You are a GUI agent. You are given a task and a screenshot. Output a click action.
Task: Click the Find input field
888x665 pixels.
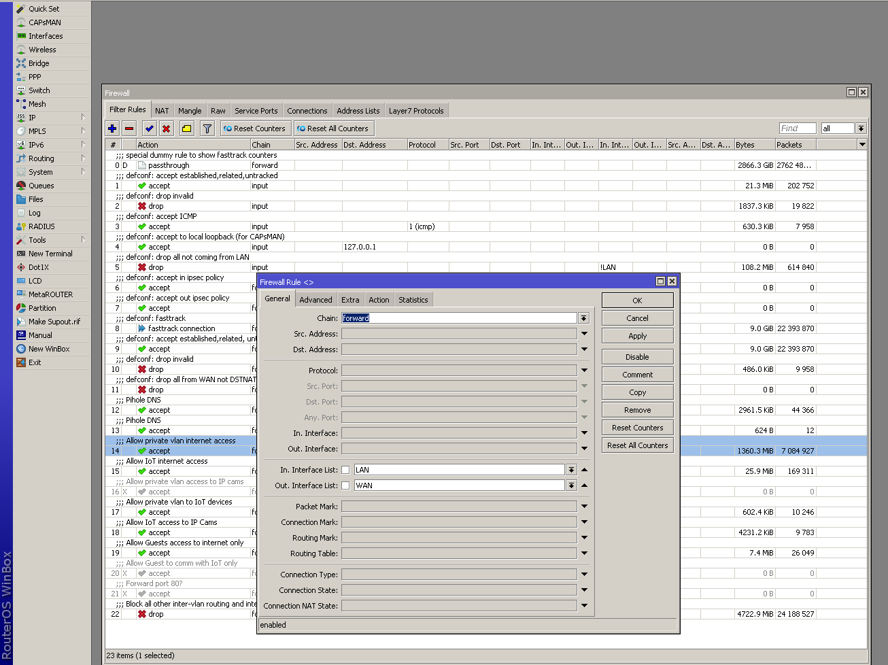[797, 129]
